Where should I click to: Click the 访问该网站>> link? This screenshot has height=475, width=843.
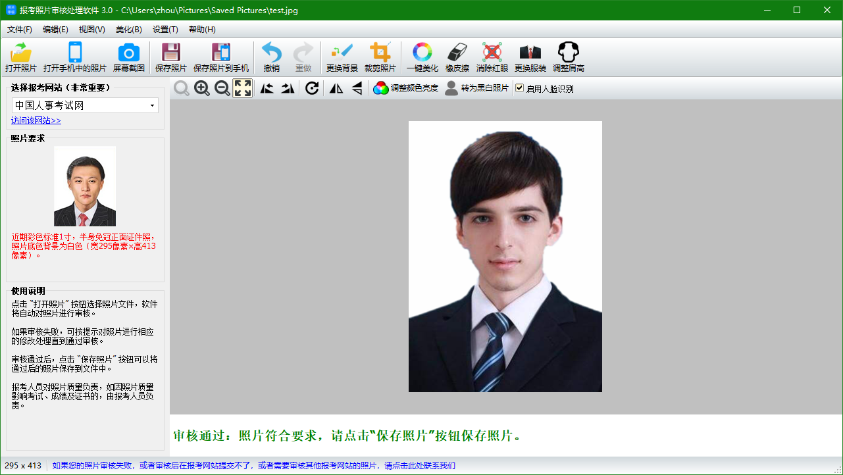(36, 120)
